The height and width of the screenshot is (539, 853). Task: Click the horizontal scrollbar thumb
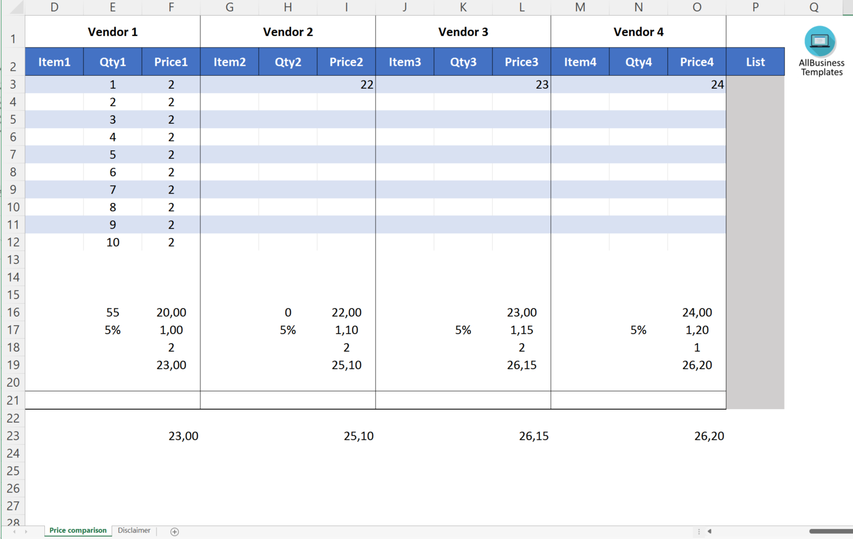click(x=831, y=531)
